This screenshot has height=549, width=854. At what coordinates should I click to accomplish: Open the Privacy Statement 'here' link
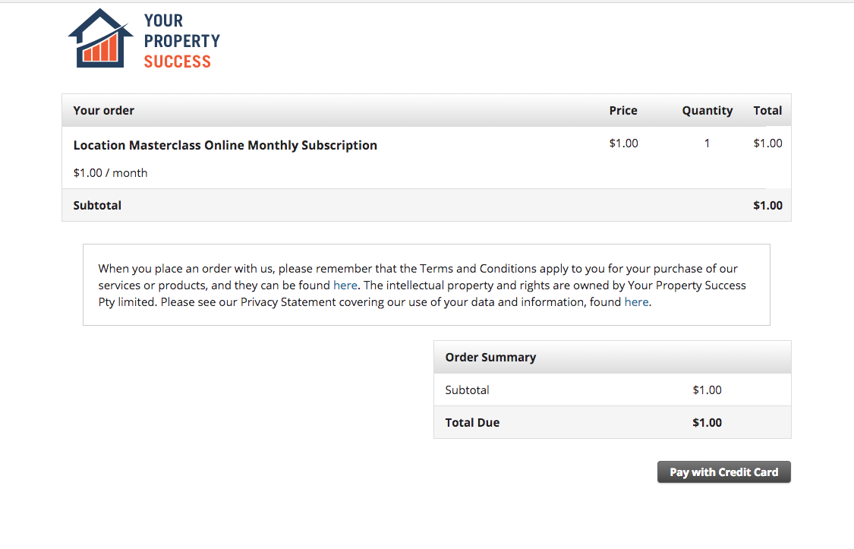click(x=636, y=302)
